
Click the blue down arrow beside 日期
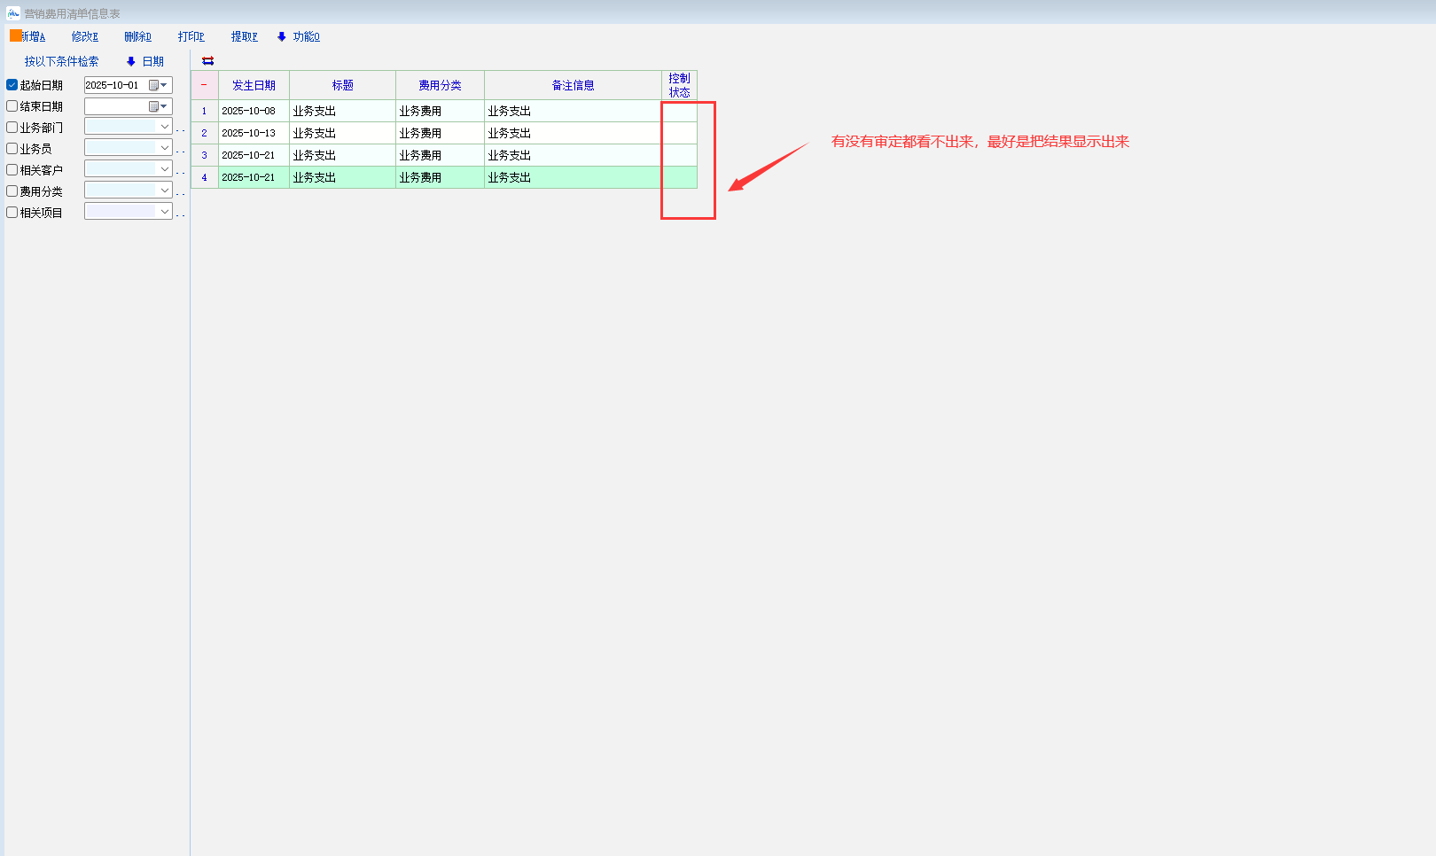tap(131, 61)
